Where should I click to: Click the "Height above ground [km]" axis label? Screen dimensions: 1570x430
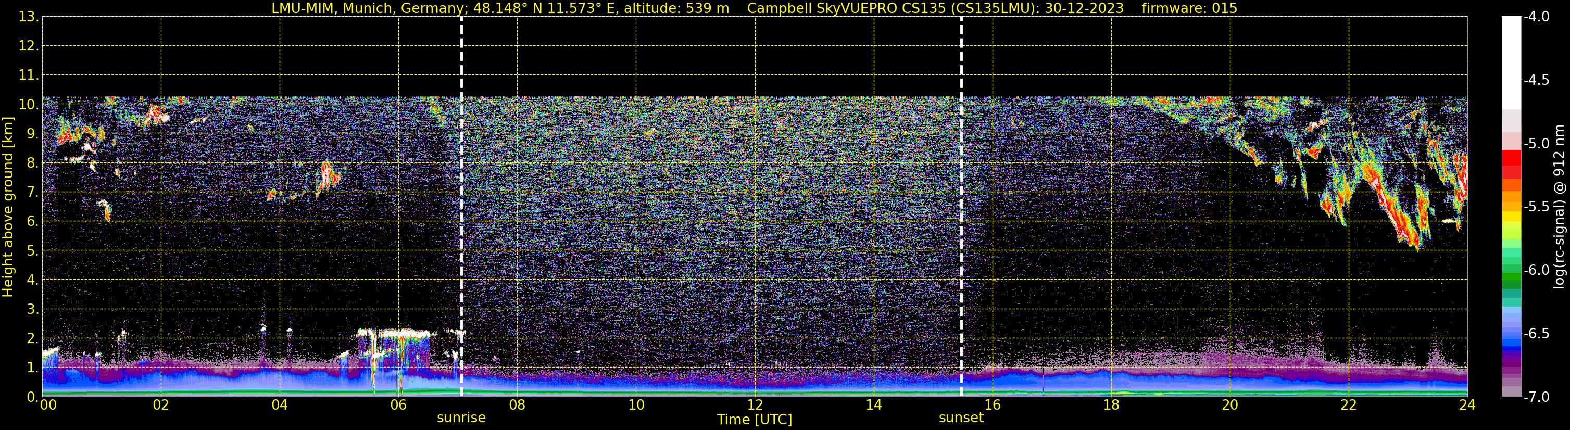coord(8,207)
